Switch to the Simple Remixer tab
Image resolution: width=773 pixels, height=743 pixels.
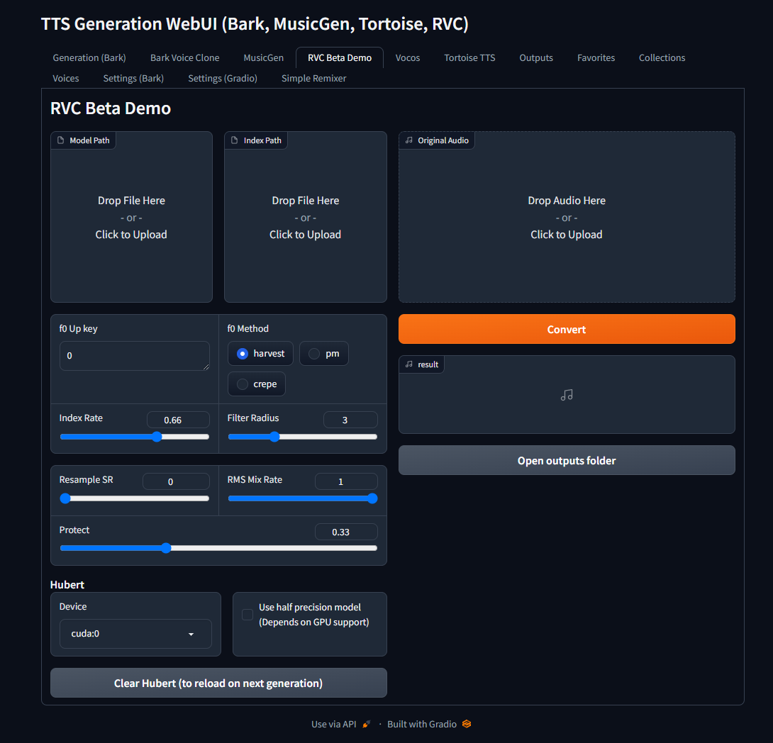(x=313, y=78)
